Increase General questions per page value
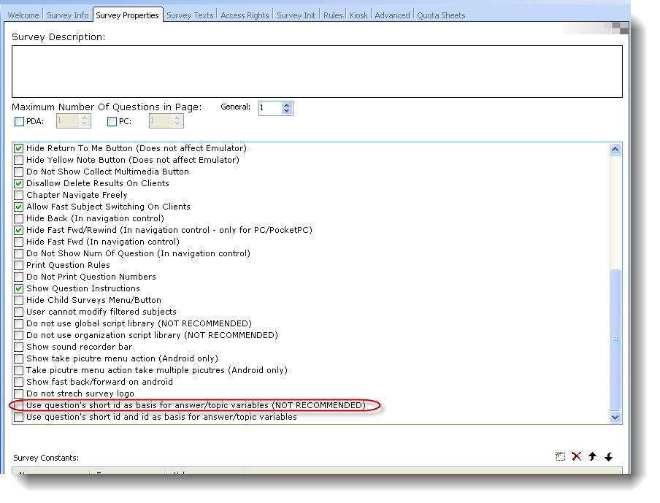The image size is (660, 503). pos(287,105)
